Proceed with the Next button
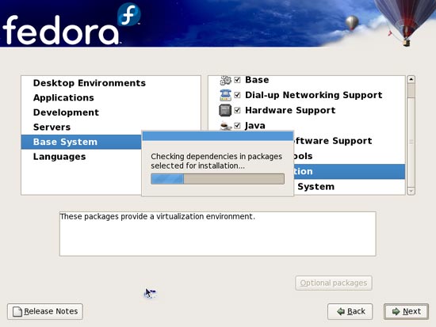 pyautogui.click(x=406, y=311)
